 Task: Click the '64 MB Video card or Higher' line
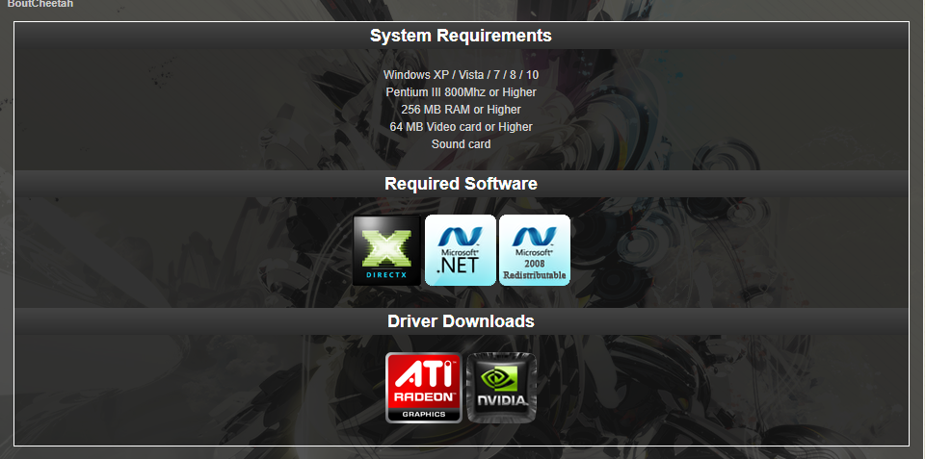pos(461,127)
